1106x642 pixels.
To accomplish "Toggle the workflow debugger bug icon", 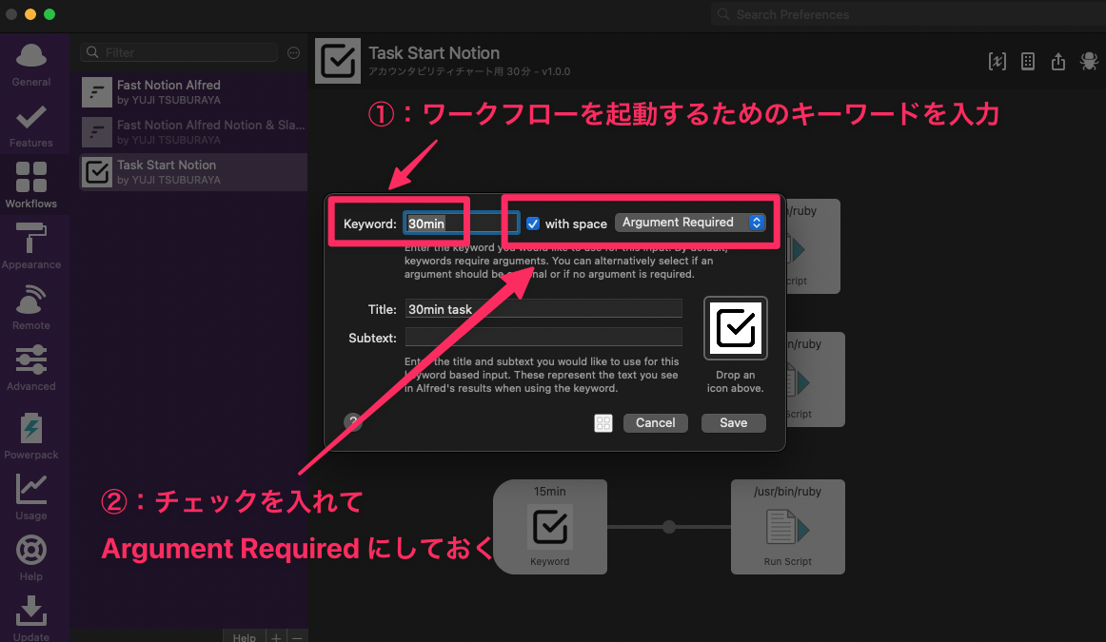I will coord(1089,62).
